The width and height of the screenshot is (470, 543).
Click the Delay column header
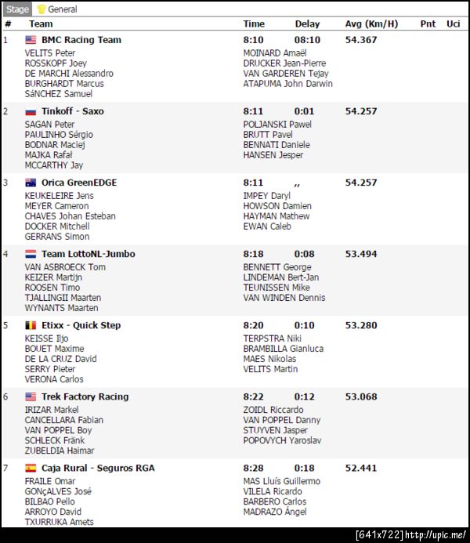coord(307,24)
